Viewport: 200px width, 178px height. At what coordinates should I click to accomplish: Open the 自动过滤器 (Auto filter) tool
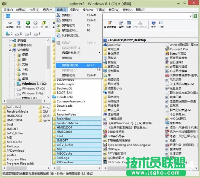(110, 24)
